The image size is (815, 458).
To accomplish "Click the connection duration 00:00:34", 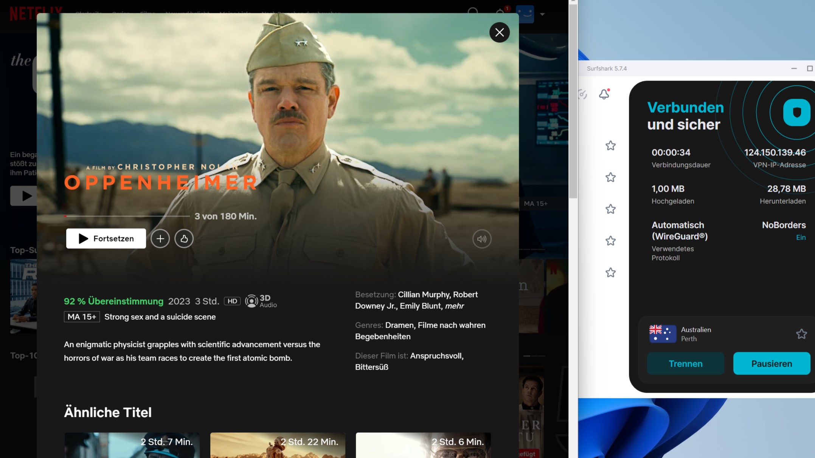I will pos(671,152).
